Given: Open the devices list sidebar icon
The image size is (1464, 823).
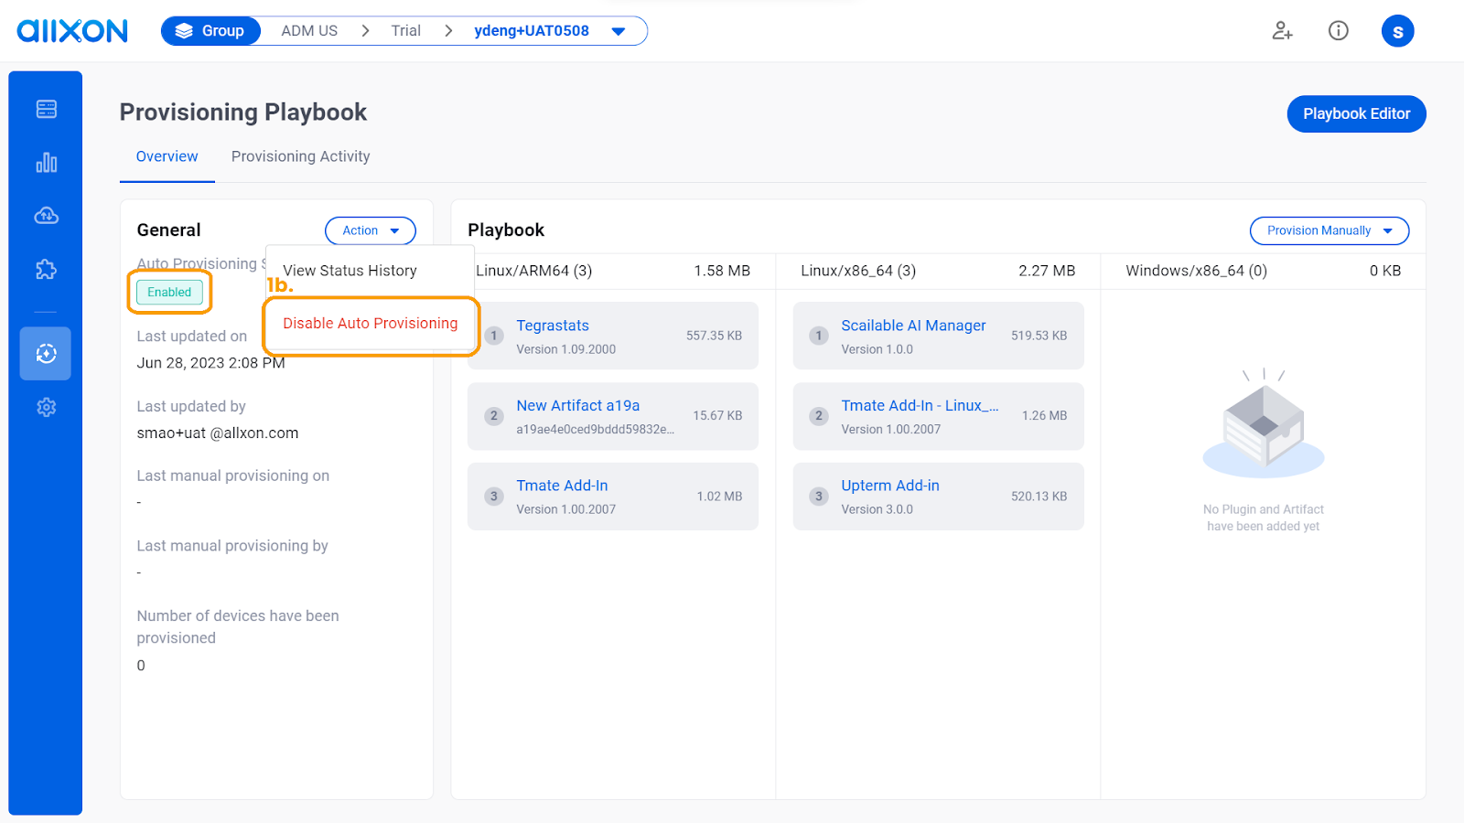Looking at the screenshot, I should point(46,110).
